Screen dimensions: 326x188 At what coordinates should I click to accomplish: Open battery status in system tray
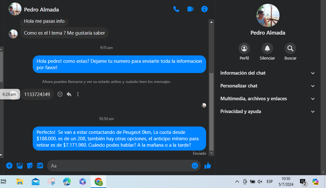point(252,182)
